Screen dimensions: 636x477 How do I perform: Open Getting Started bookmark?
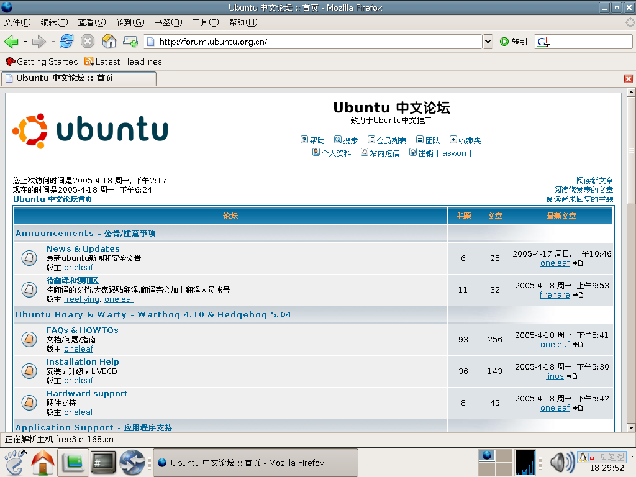point(42,61)
